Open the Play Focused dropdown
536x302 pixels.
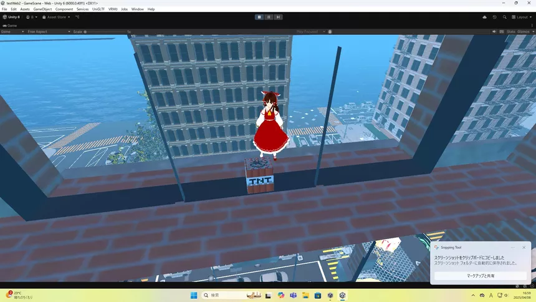coord(310,31)
